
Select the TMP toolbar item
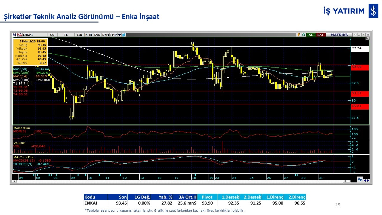(113, 35)
